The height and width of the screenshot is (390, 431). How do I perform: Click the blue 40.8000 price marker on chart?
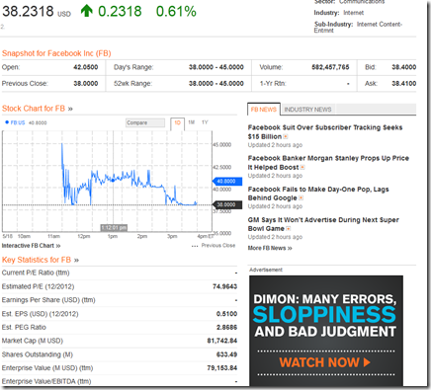pos(227,181)
